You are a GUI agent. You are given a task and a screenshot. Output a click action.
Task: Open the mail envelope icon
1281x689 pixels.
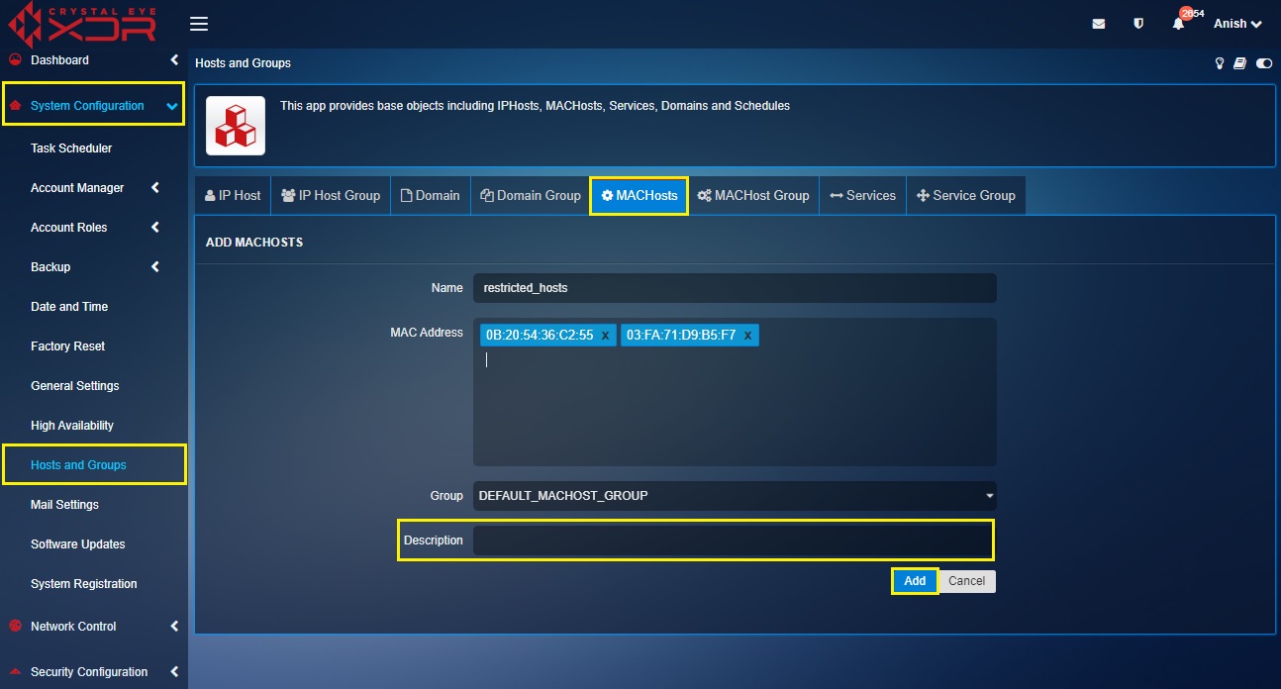click(x=1099, y=24)
